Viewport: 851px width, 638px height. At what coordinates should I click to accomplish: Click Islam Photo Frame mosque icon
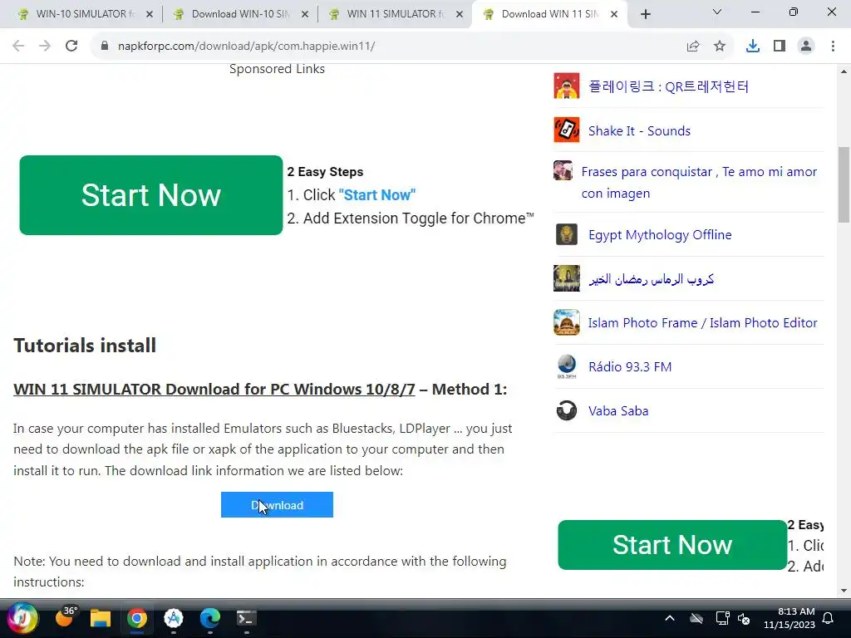(567, 322)
